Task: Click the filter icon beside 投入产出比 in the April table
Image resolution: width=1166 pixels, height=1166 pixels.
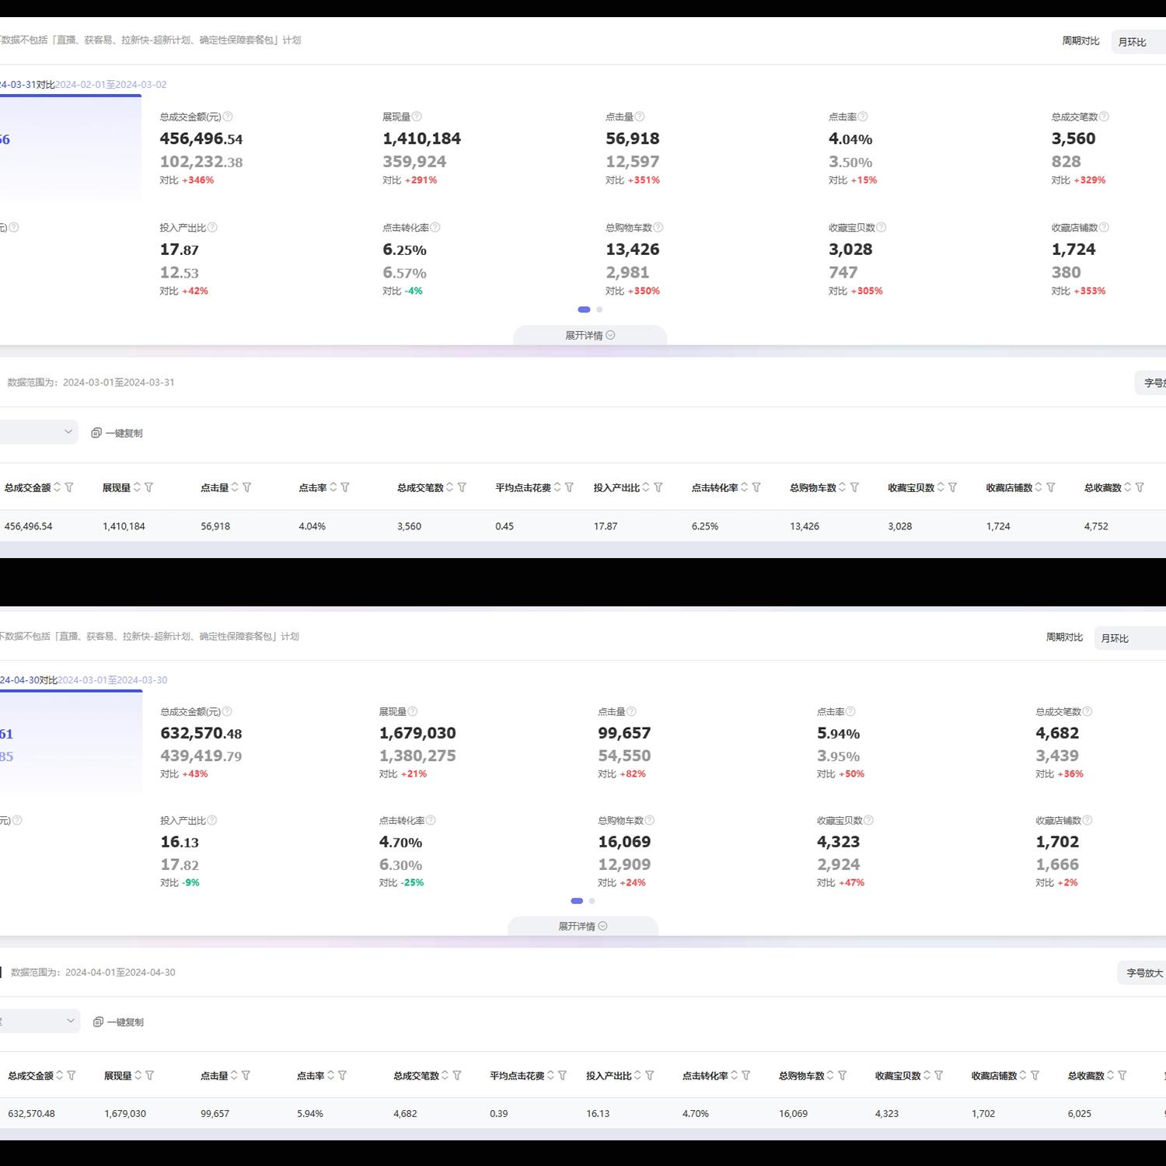Action: click(x=650, y=1076)
